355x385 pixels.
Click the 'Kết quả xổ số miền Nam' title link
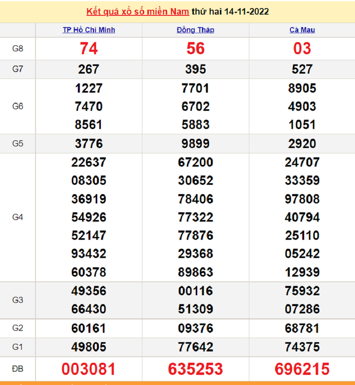click(138, 11)
